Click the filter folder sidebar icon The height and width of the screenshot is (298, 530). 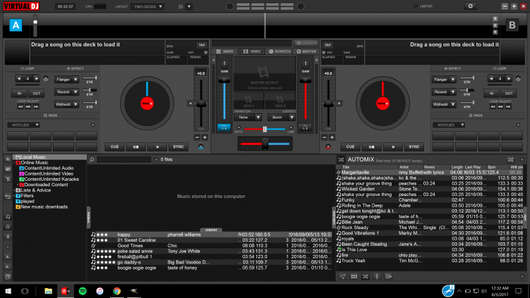click(8, 179)
